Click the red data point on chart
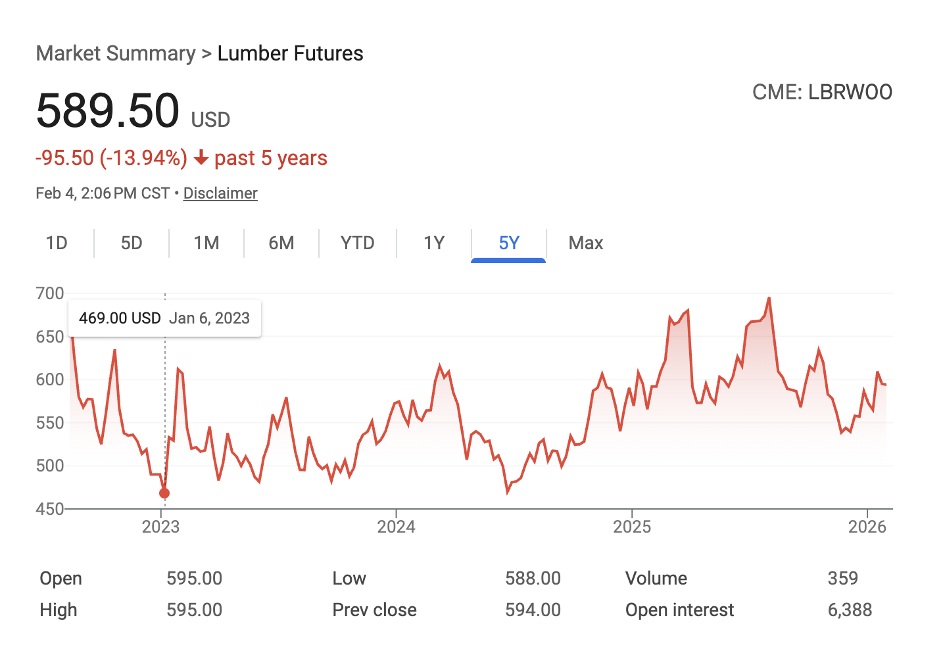943x651 pixels. pos(164,493)
